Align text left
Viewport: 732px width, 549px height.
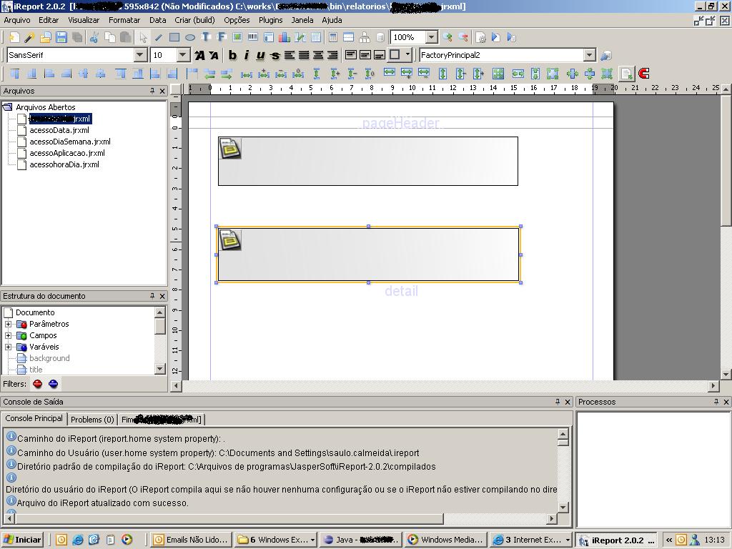coord(290,55)
